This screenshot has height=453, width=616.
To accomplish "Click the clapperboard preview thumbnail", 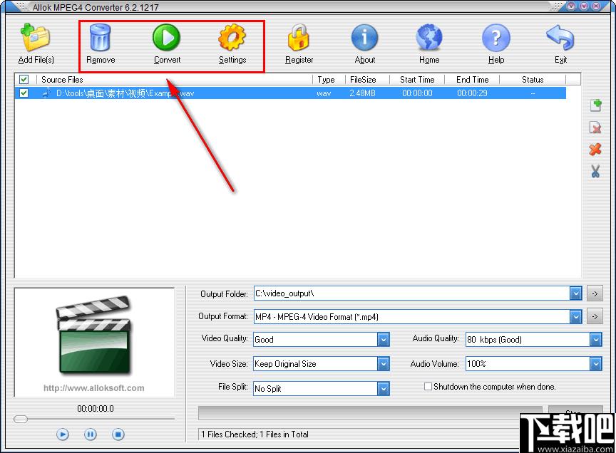I will pyautogui.click(x=94, y=335).
